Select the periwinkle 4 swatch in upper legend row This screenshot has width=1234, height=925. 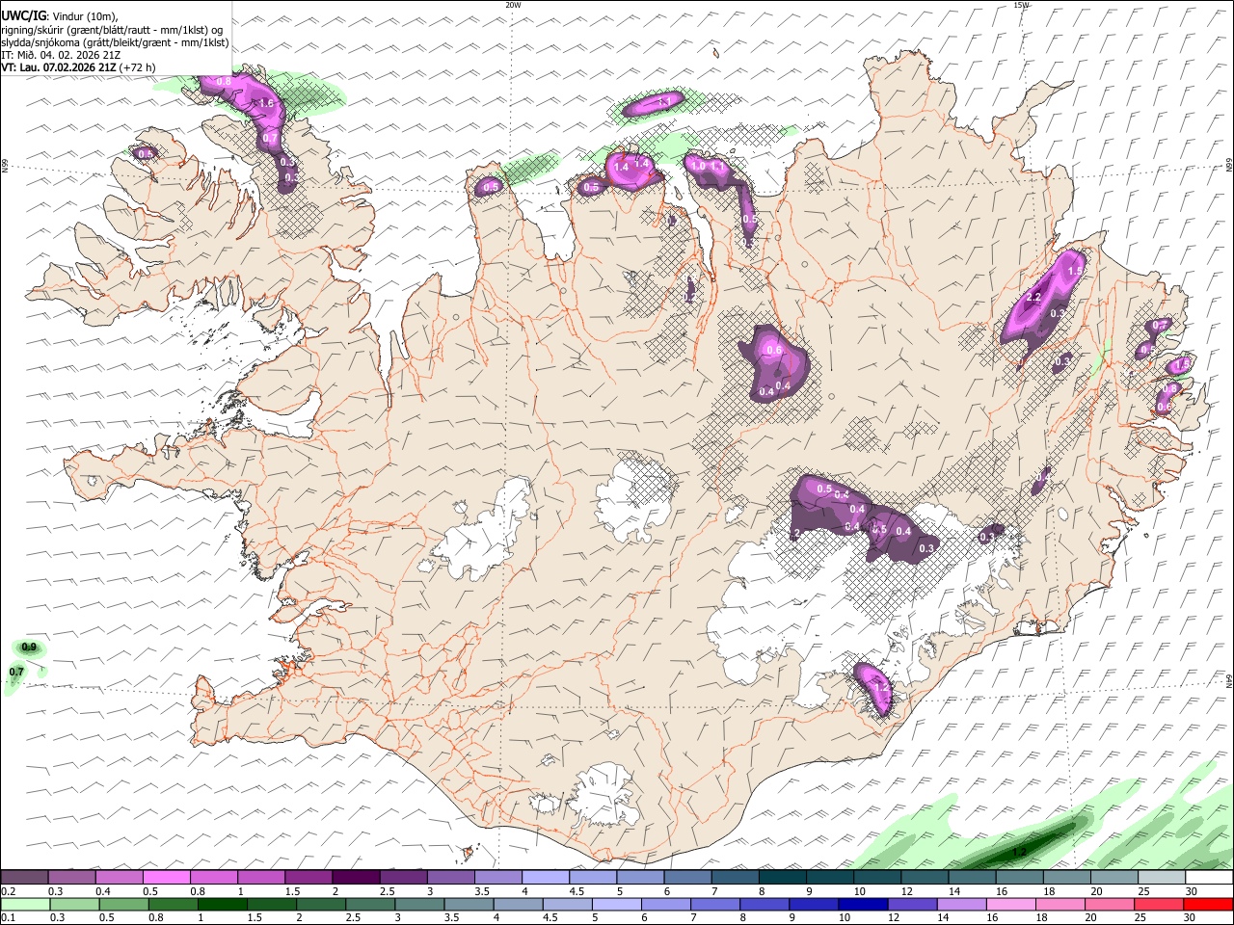[x=545, y=878]
